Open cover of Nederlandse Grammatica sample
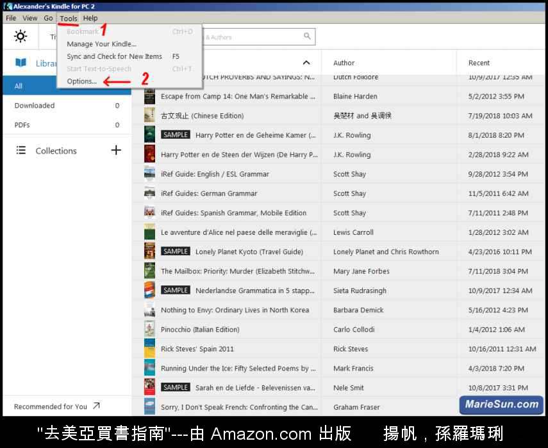The width and height of the screenshot is (548, 448). (x=149, y=291)
